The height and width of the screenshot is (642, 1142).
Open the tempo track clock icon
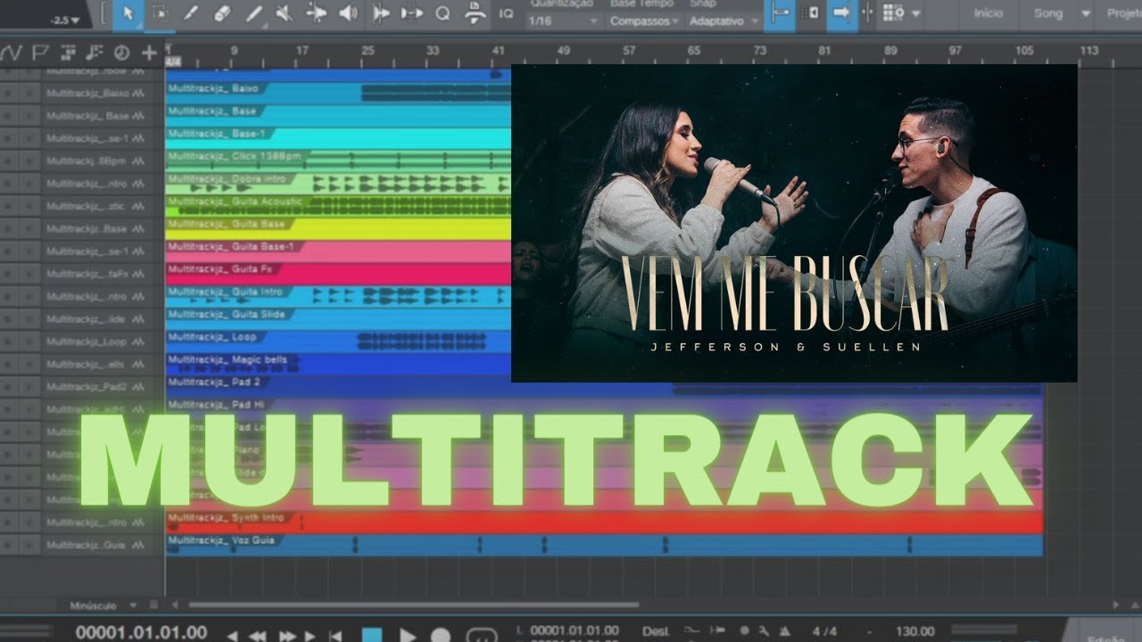[x=122, y=53]
